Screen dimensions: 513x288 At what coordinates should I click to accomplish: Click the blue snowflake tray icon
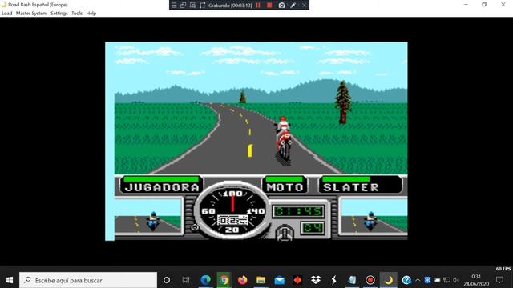[x=427, y=280]
